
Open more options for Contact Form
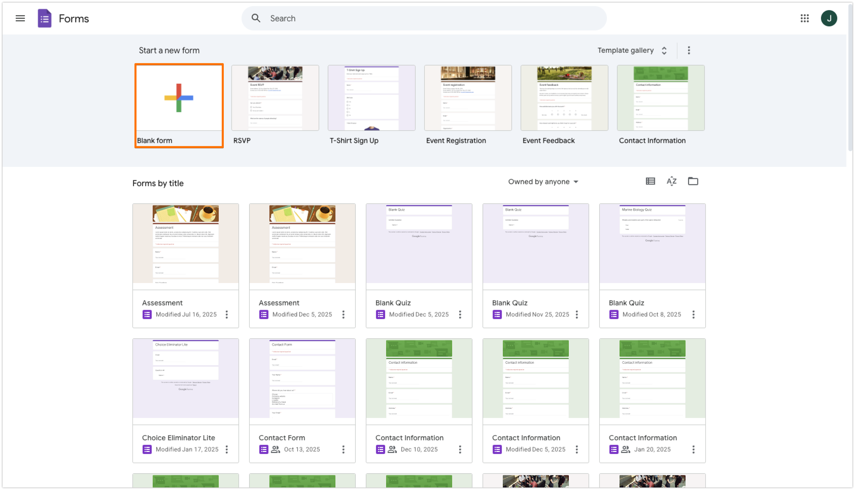click(343, 450)
